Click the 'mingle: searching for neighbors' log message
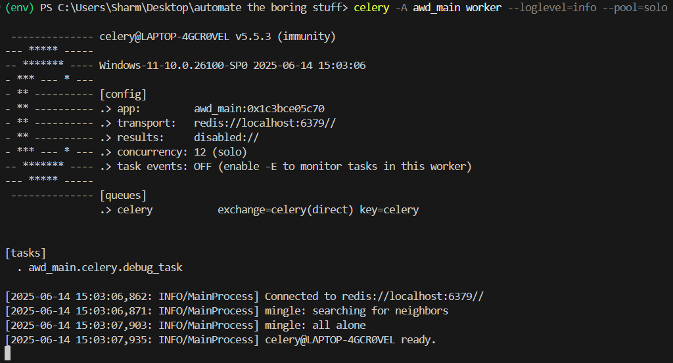Image resolution: width=673 pixels, height=363 pixels. coord(356,310)
